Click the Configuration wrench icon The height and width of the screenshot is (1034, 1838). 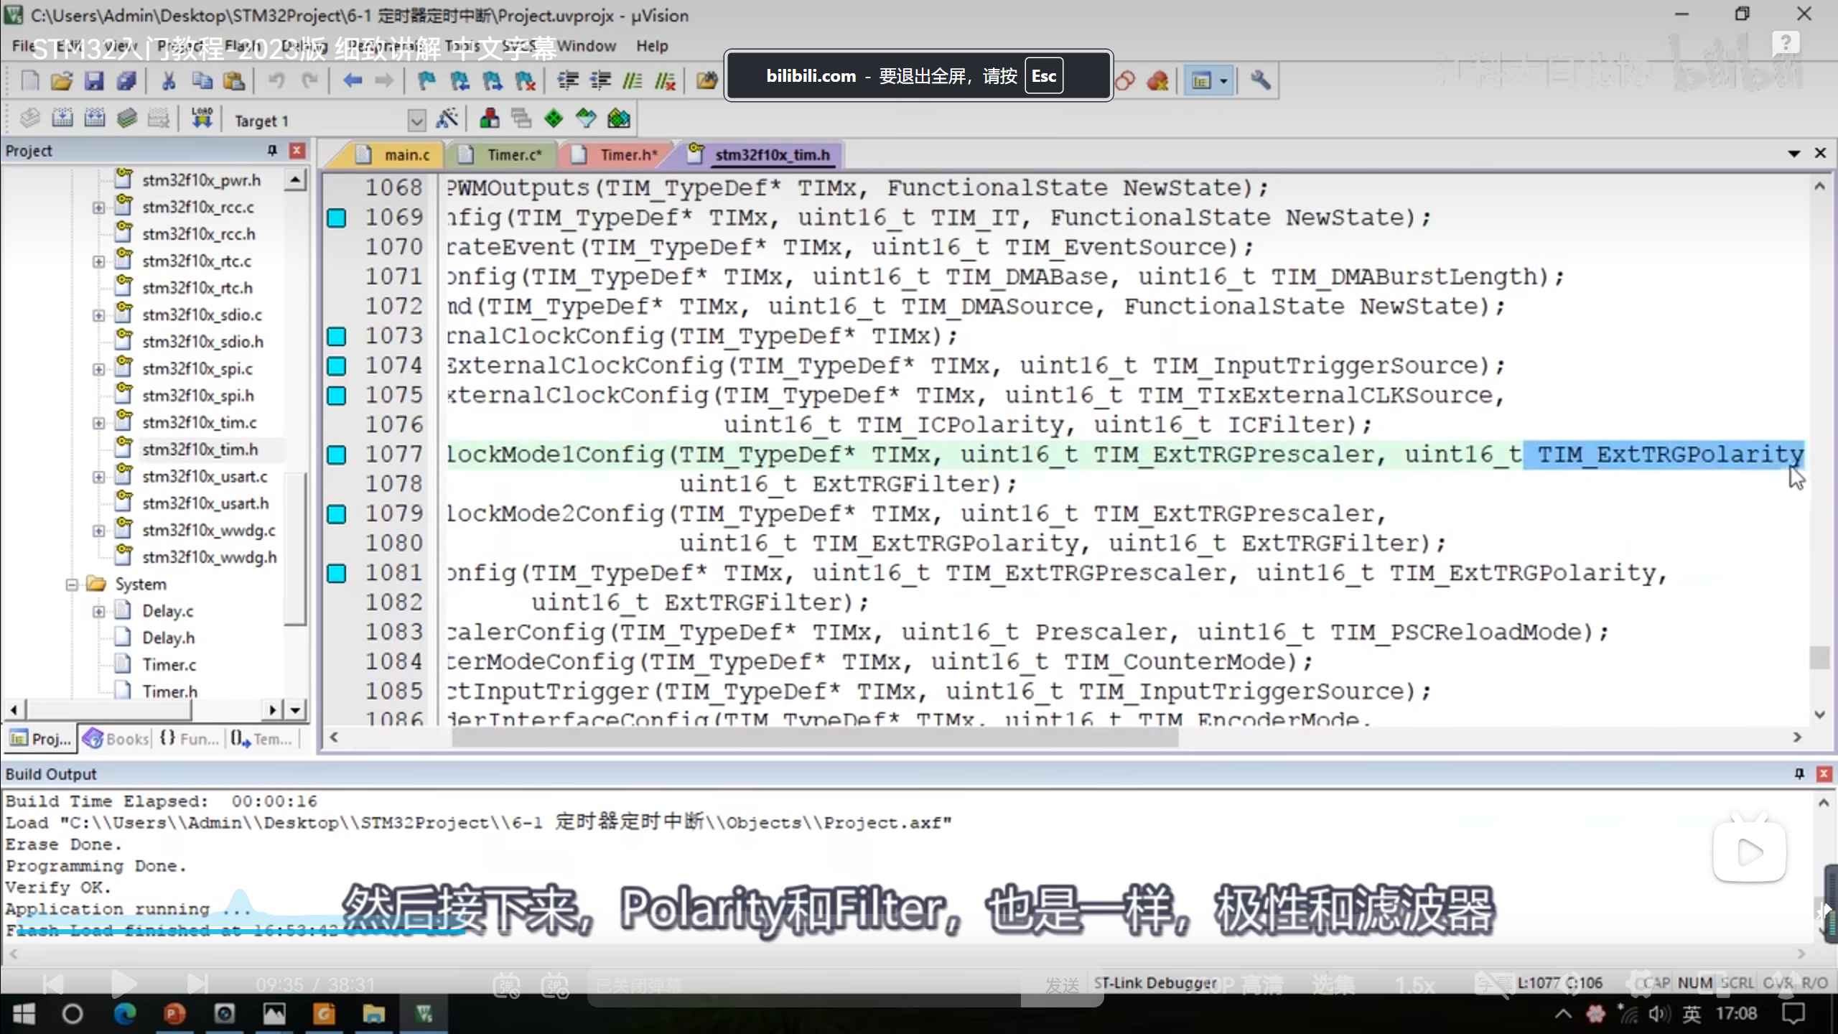[x=1261, y=80]
